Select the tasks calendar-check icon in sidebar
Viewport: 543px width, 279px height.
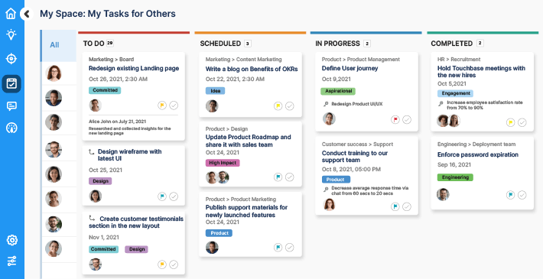click(11, 84)
